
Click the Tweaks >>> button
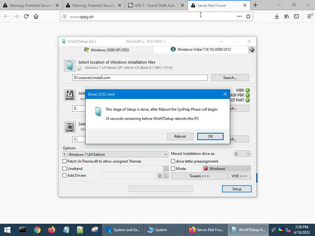click(199, 176)
